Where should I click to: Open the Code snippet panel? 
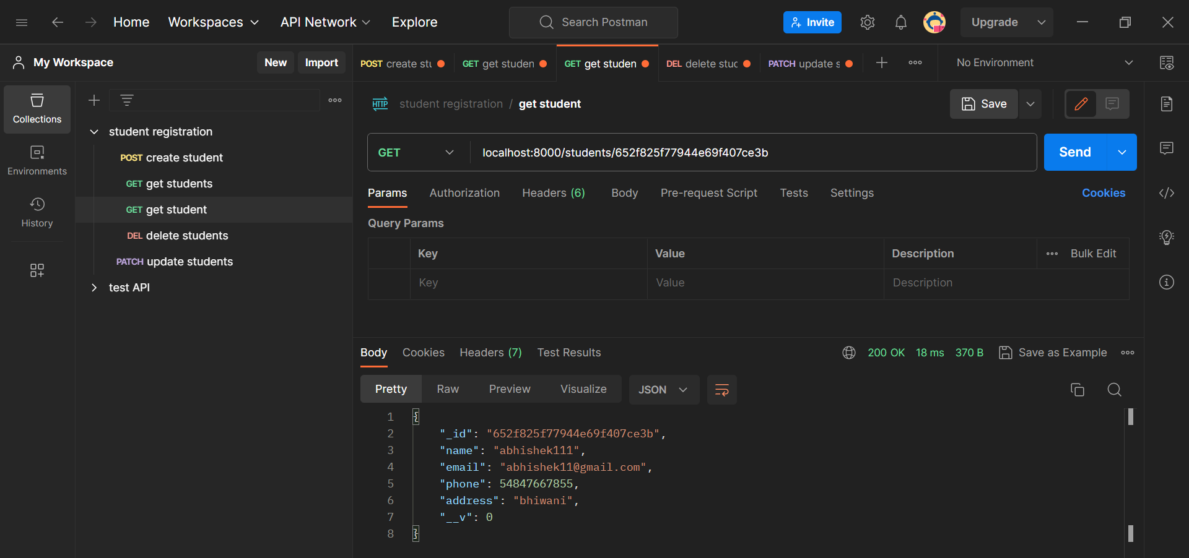tap(1167, 192)
